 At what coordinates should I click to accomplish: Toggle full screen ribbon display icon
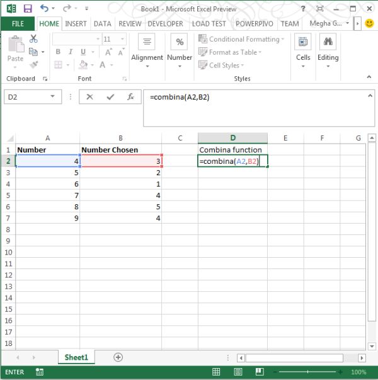point(320,9)
